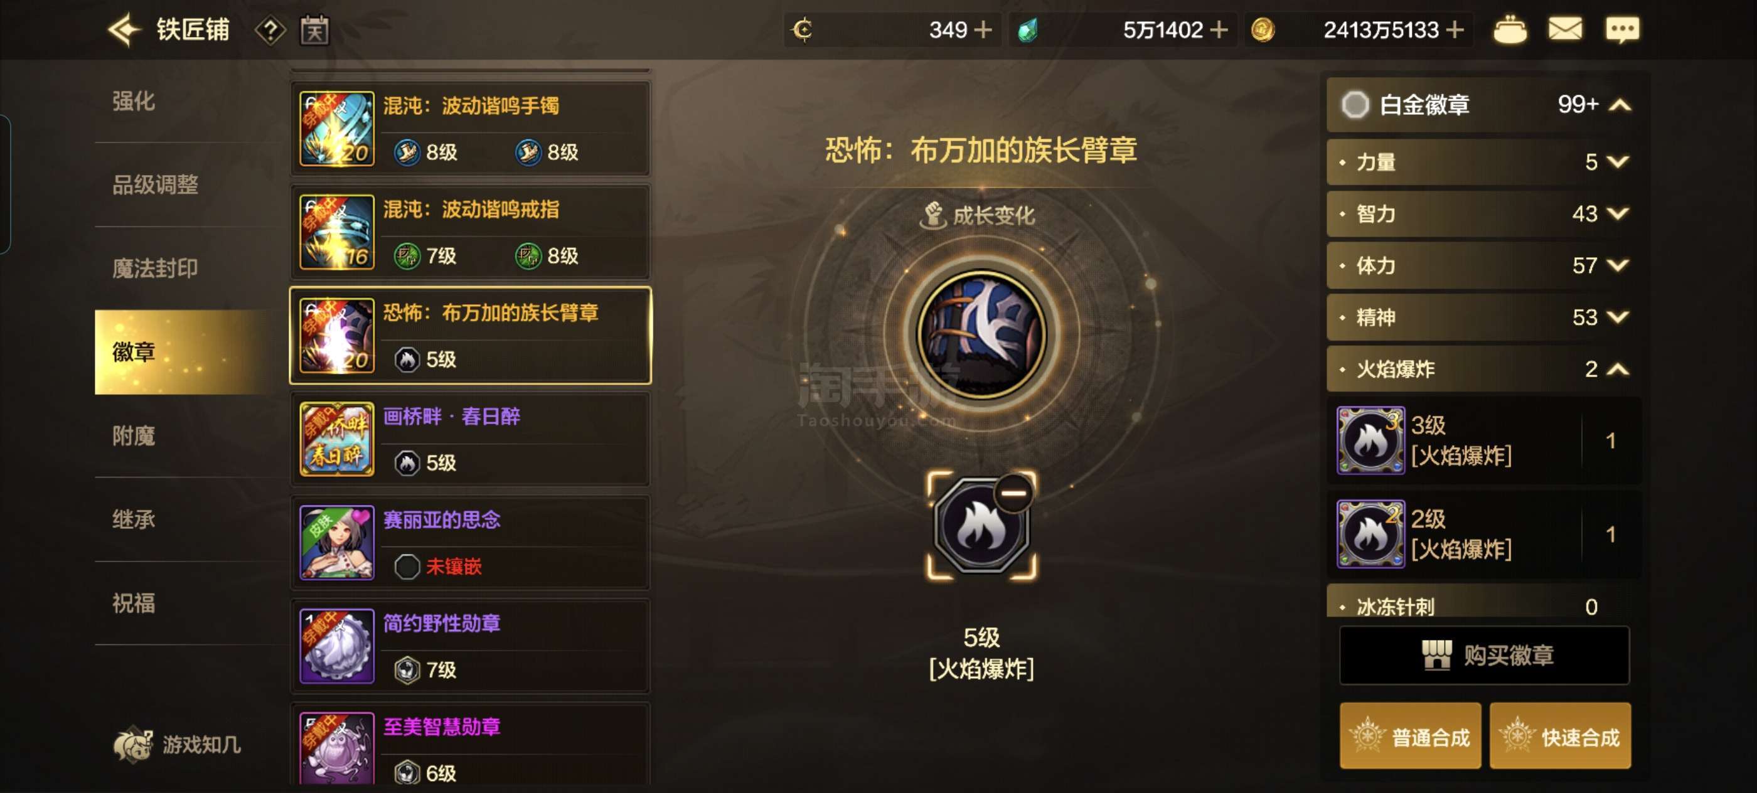Viewport: 1757px width, 793px height.
Task: Collapse the 白金徽章 chevron
Action: click(x=1620, y=105)
